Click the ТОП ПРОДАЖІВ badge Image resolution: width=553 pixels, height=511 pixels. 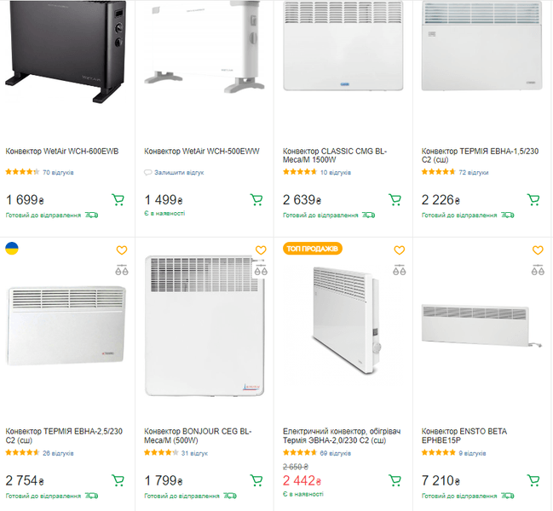coord(313,249)
